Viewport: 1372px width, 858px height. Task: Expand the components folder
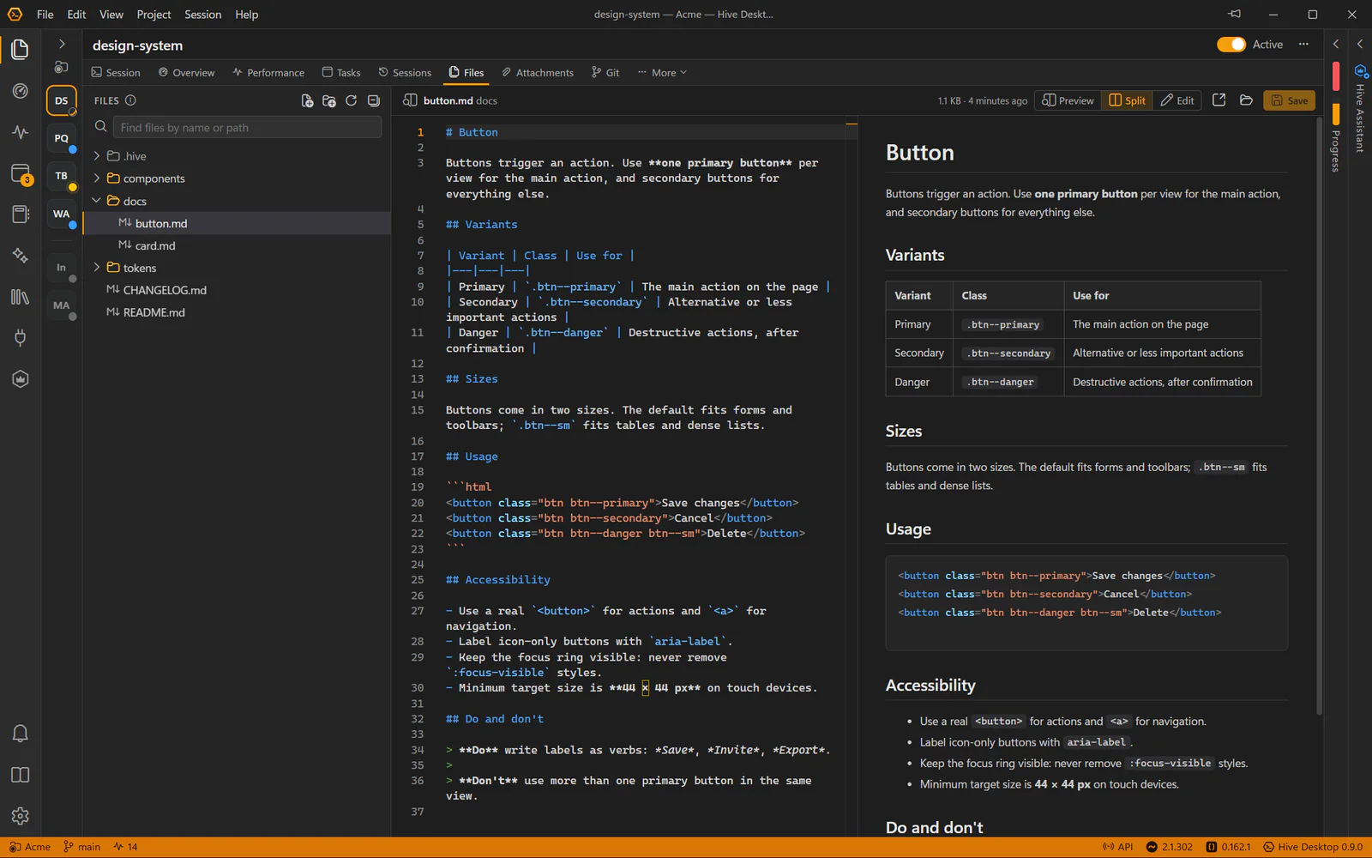tap(97, 178)
